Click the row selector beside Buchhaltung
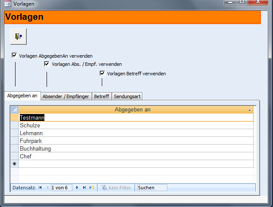Viewport: 273px width, 207px height. point(15,148)
